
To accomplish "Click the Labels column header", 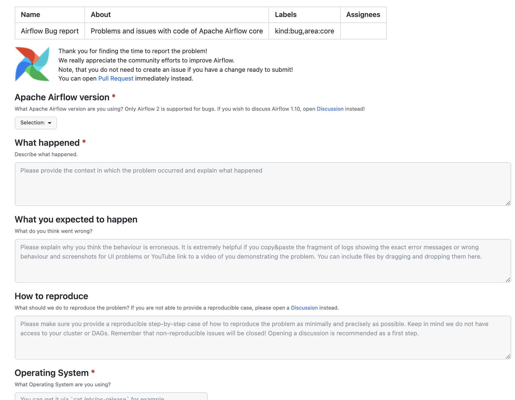I will [304, 15].
